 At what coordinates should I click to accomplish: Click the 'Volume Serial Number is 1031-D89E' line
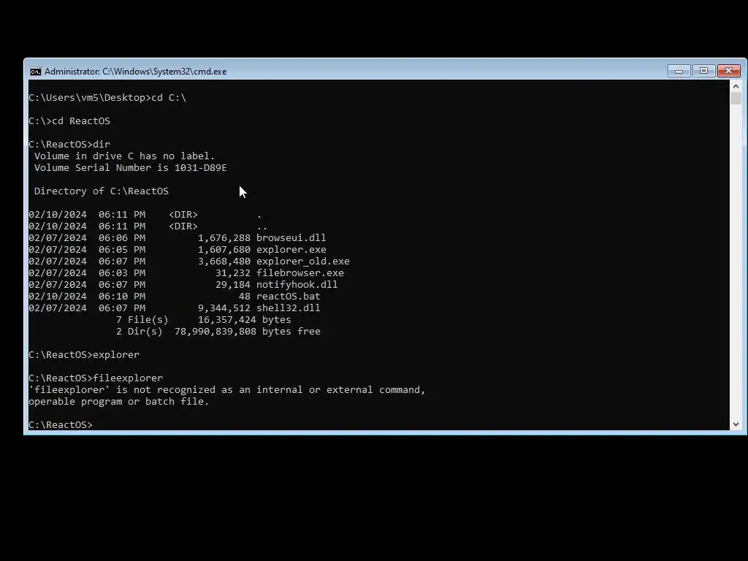click(x=130, y=167)
